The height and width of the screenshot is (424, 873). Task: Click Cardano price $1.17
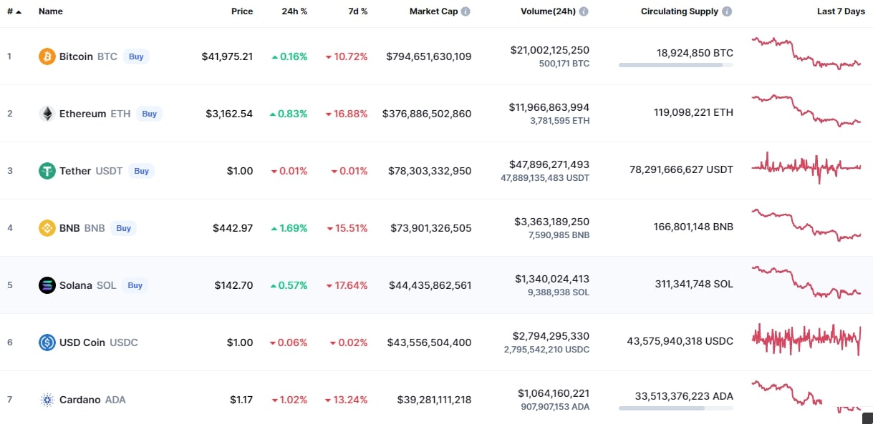241,400
